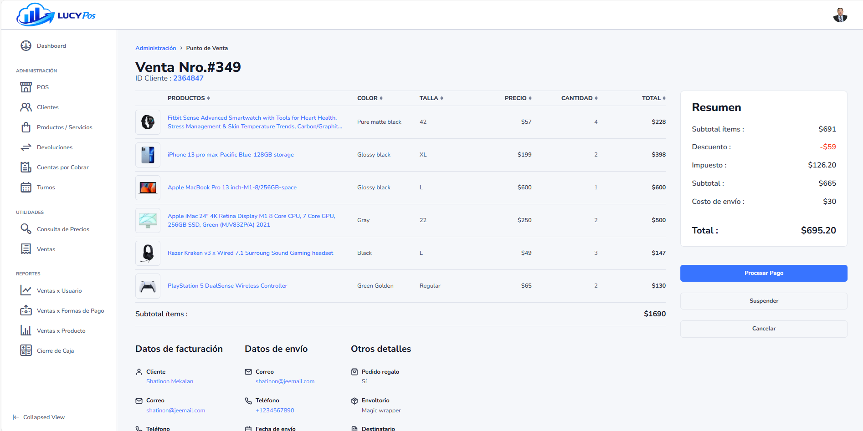Image resolution: width=863 pixels, height=431 pixels.
Task: Open Cuentas por Cobrar menu item
Action: (62, 167)
